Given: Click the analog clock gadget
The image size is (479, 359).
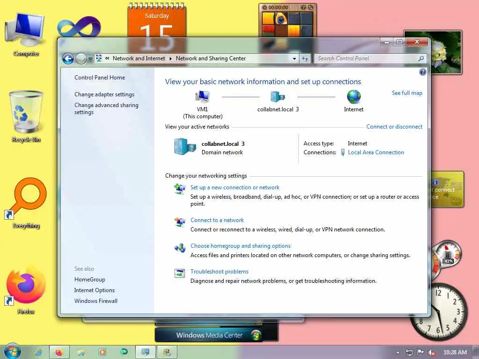Looking at the screenshot, I should pyautogui.click(x=439, y=312).
